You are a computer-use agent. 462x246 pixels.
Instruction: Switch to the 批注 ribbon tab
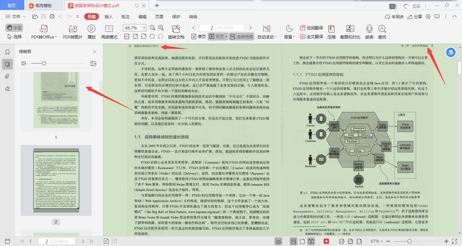tap(125, 17)
